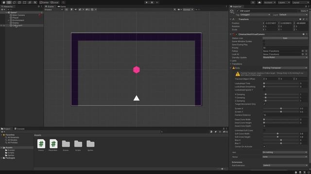Open the cloud services icon

point(259,2)
